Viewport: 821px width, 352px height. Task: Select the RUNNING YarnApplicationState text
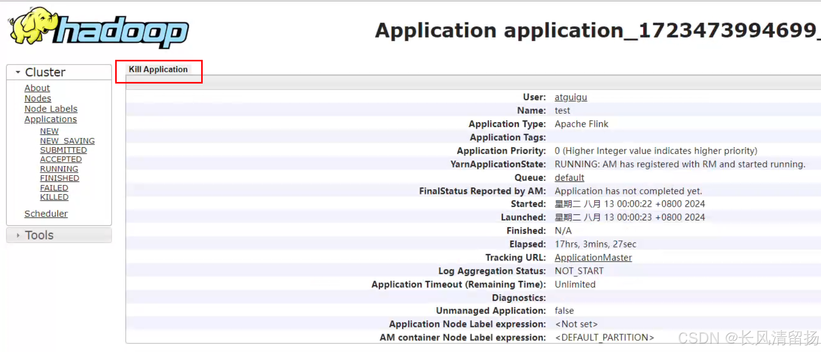click(x=680, y=164)
